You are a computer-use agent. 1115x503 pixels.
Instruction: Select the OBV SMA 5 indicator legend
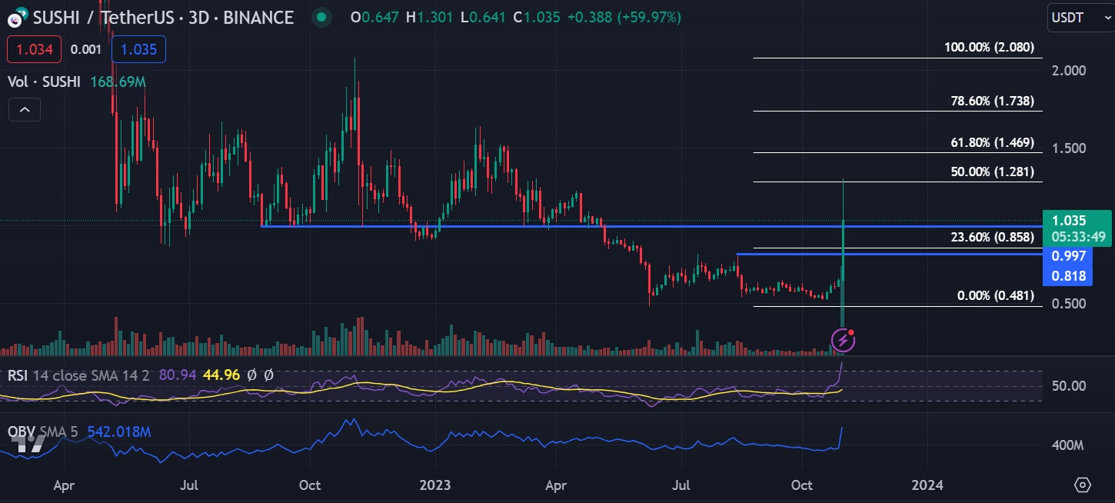click(x=43, y=432)
